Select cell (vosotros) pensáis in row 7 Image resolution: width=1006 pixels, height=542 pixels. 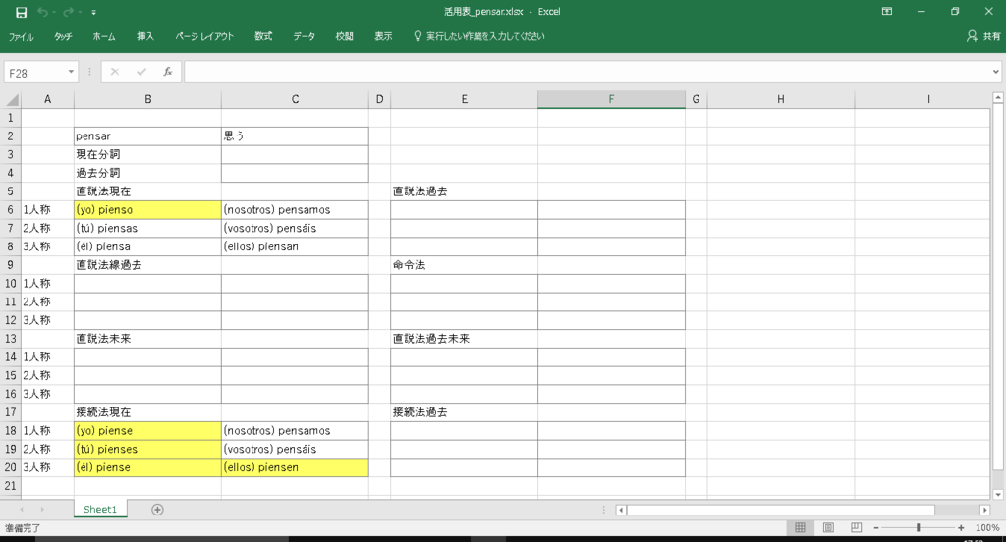(295, 229)
